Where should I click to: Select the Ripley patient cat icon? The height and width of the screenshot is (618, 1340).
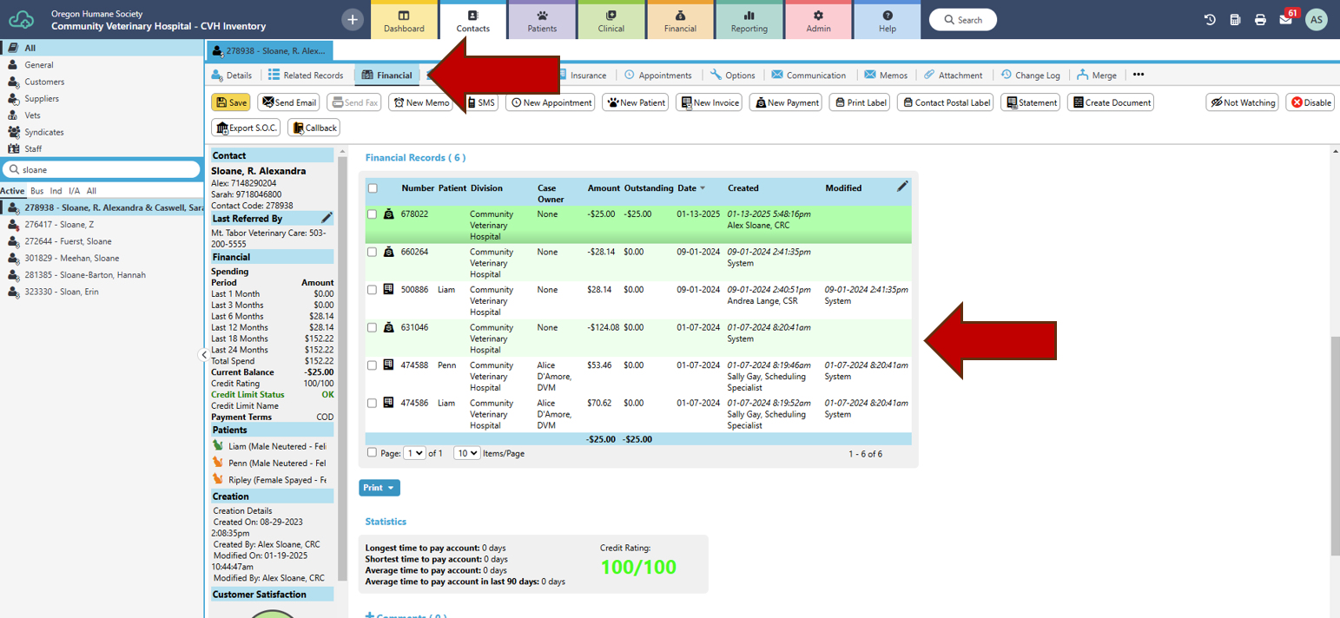pos(218,479)
